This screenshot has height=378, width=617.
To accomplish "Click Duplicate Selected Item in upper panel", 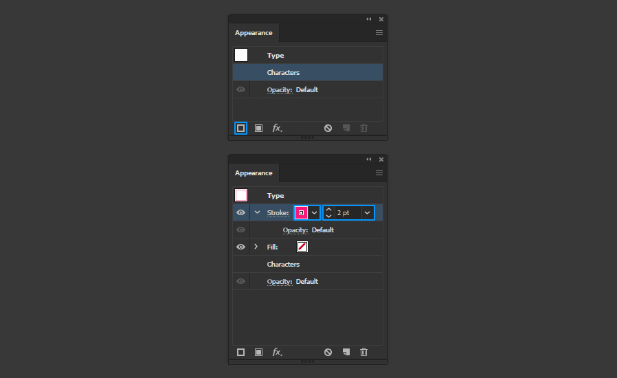I will [346, 128].
